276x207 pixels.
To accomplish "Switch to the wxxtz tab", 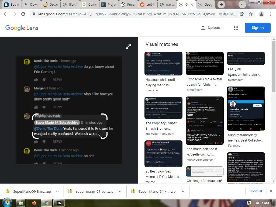I will pos(167,5).
